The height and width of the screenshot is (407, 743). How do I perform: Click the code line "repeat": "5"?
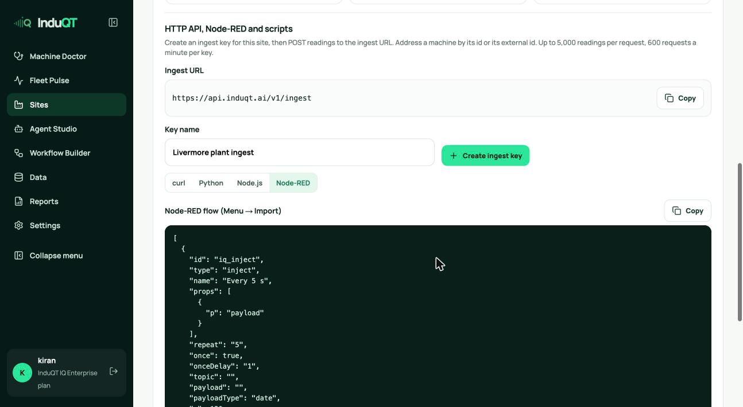tap(218, 345)
